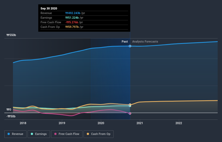
Task: Click the 2019 x-axis label
Action: click(x=62, y=123)
